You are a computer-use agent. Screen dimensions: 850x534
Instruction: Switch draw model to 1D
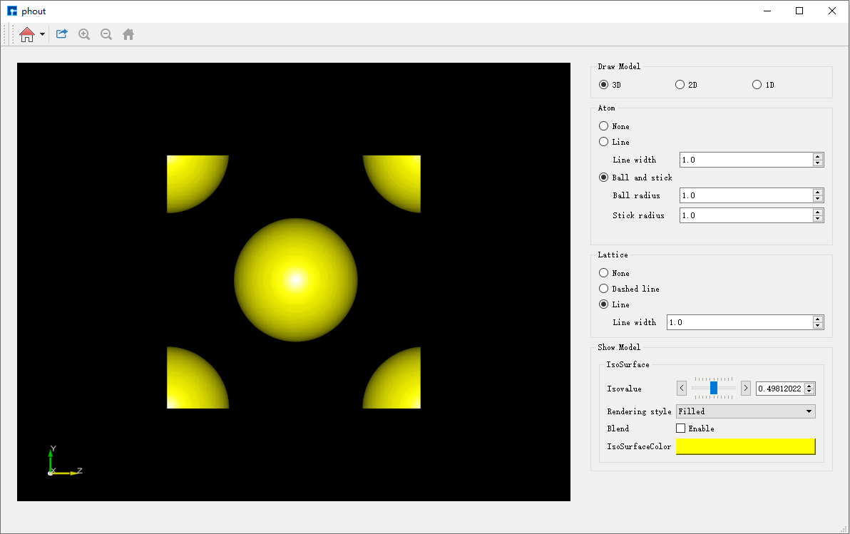pos(757,85)
